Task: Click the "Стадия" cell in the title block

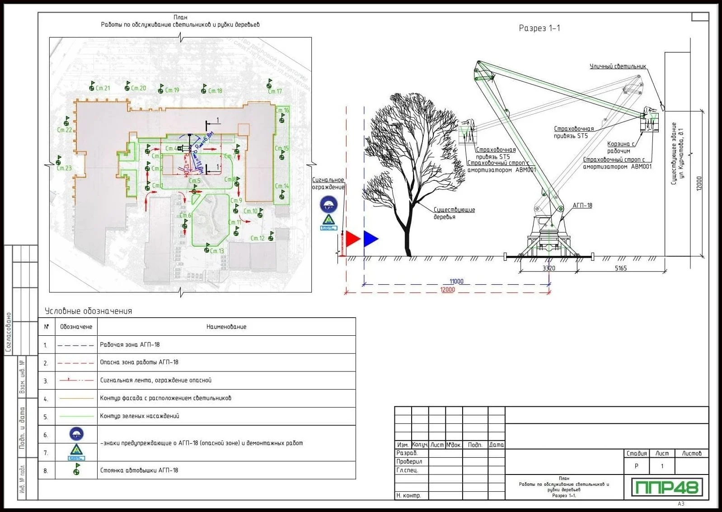Action: [x=636, y=453]
